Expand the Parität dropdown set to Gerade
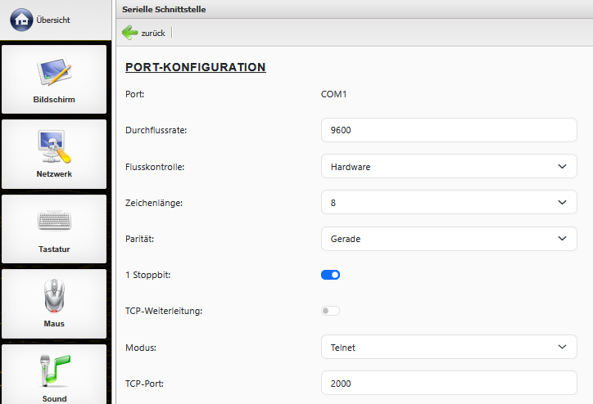The image size is (593, 404). 448,239
